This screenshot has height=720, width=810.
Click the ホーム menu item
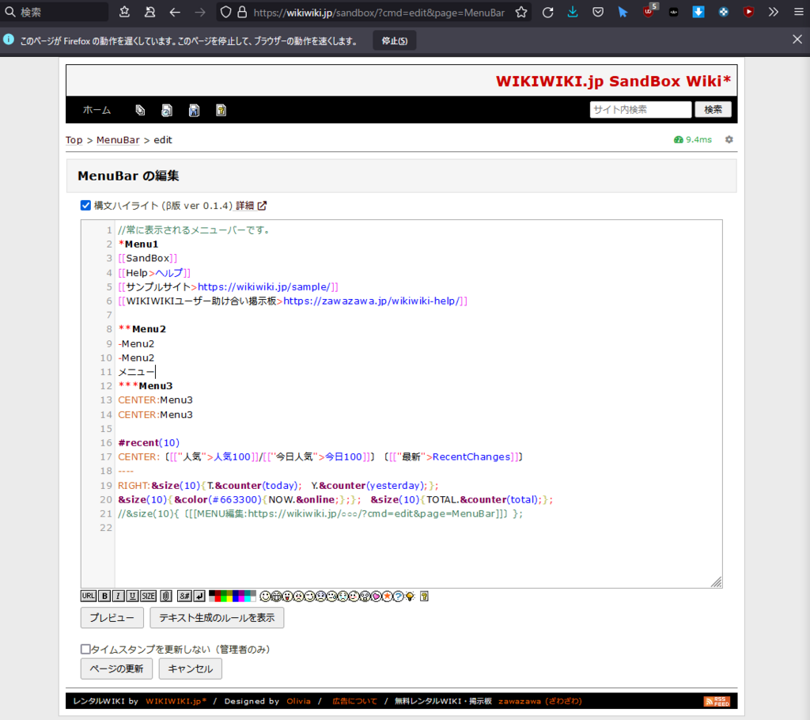97,110
